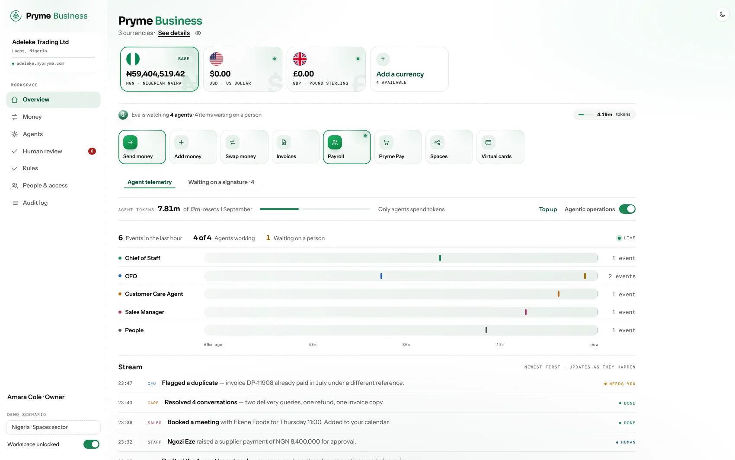The width and height of the screenshot is (735, 460).
Task: Click the Swap money arrows icon
Action: coord(232,142)
